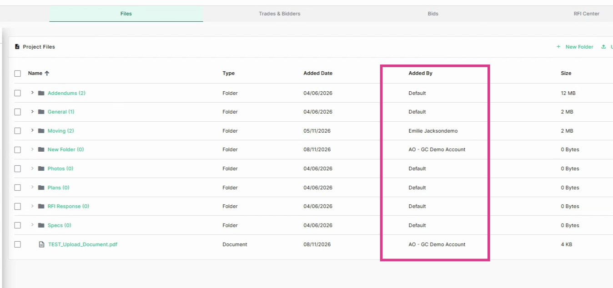This screenshot has width=613, height=288.
Task: Click the Name sort ascending arrow
Action: (47, 73)
